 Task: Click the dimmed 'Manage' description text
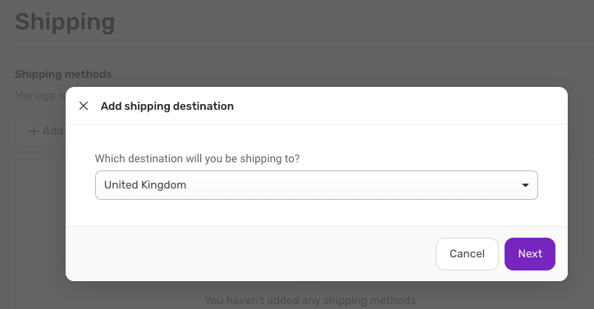(x=34, y=95)
